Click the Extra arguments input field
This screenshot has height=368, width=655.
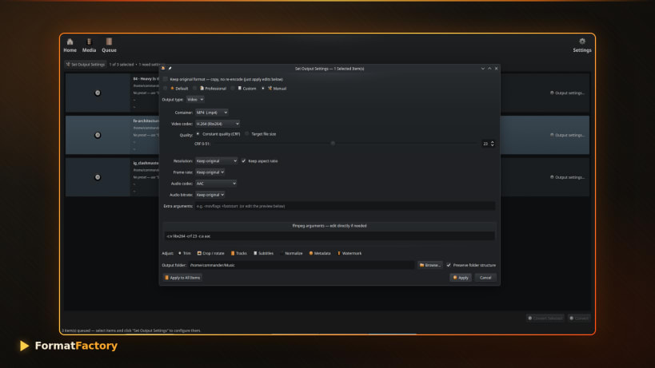345,206
